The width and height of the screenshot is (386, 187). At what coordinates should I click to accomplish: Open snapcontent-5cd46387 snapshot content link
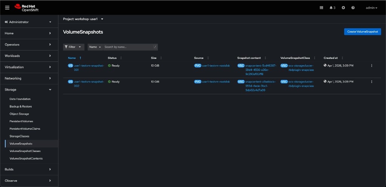(x=261, y=70)
